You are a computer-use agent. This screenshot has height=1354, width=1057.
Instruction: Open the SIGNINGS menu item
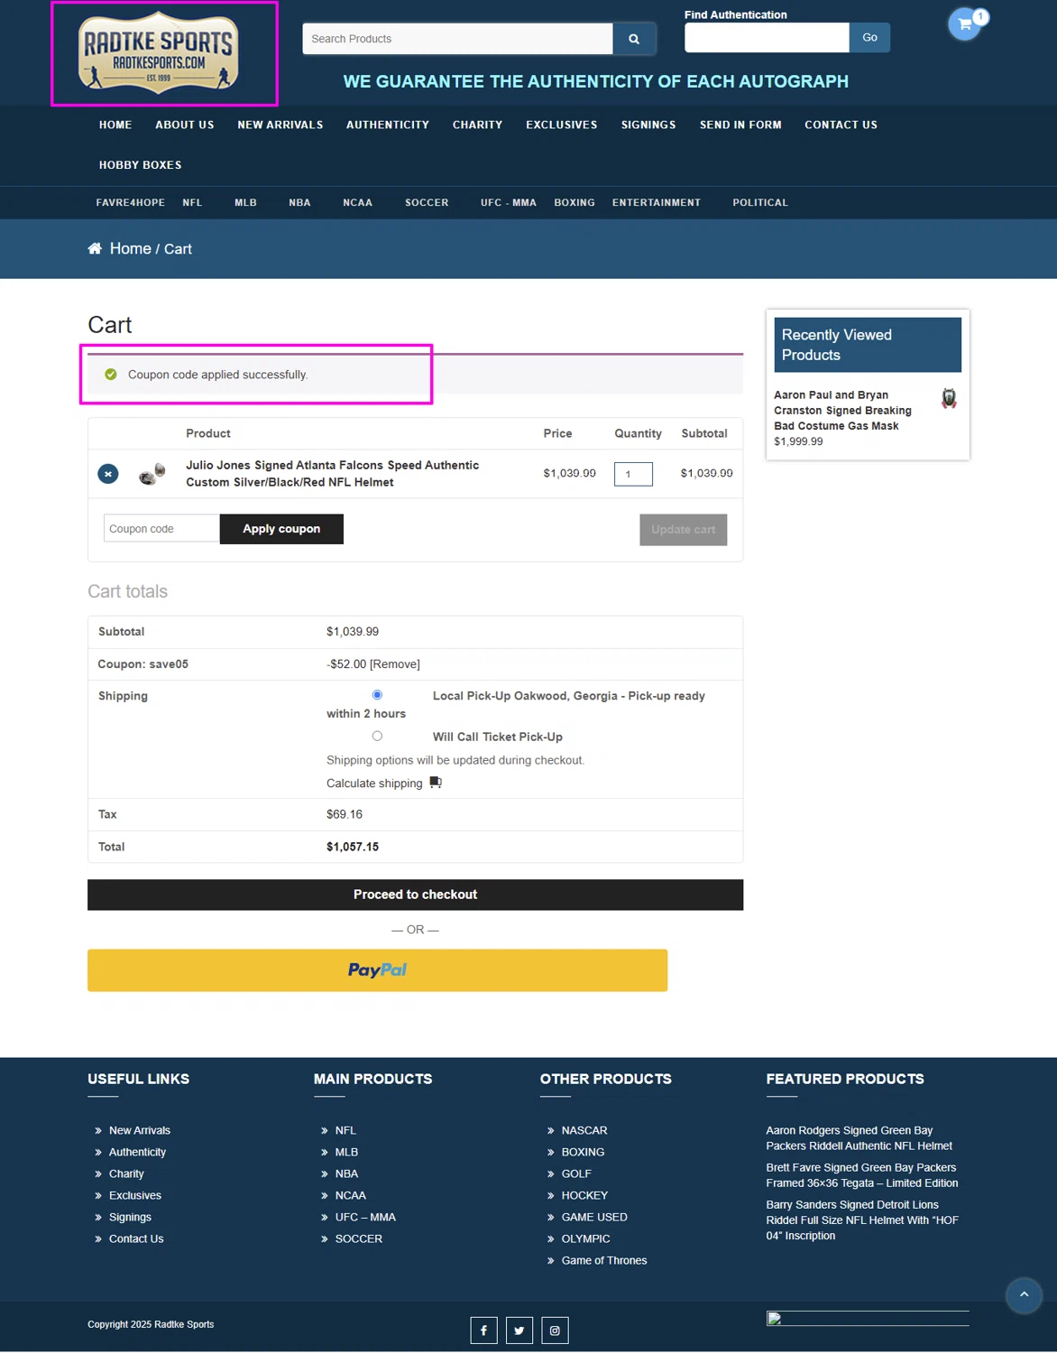tap(648, 125)
